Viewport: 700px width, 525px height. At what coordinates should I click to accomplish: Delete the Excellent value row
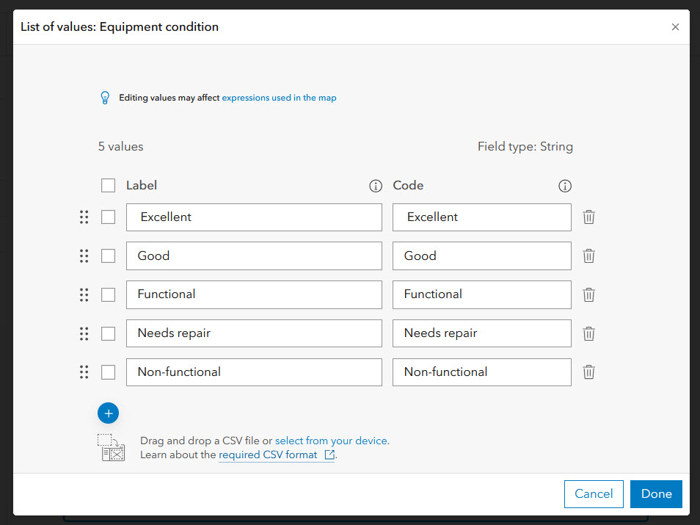click(x=588, y=217)
